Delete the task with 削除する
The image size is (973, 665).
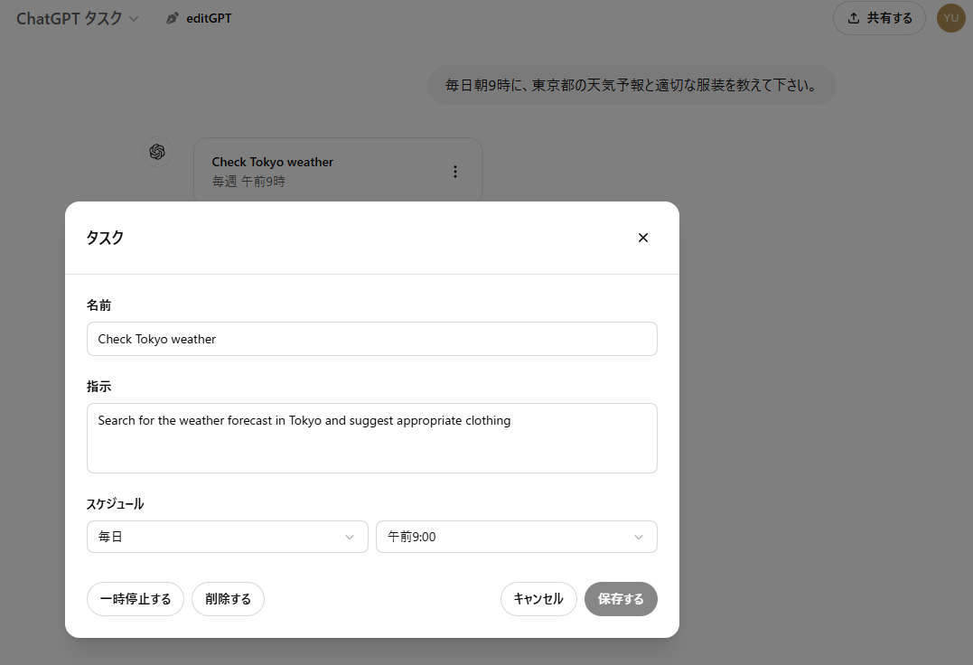(228, 598)
